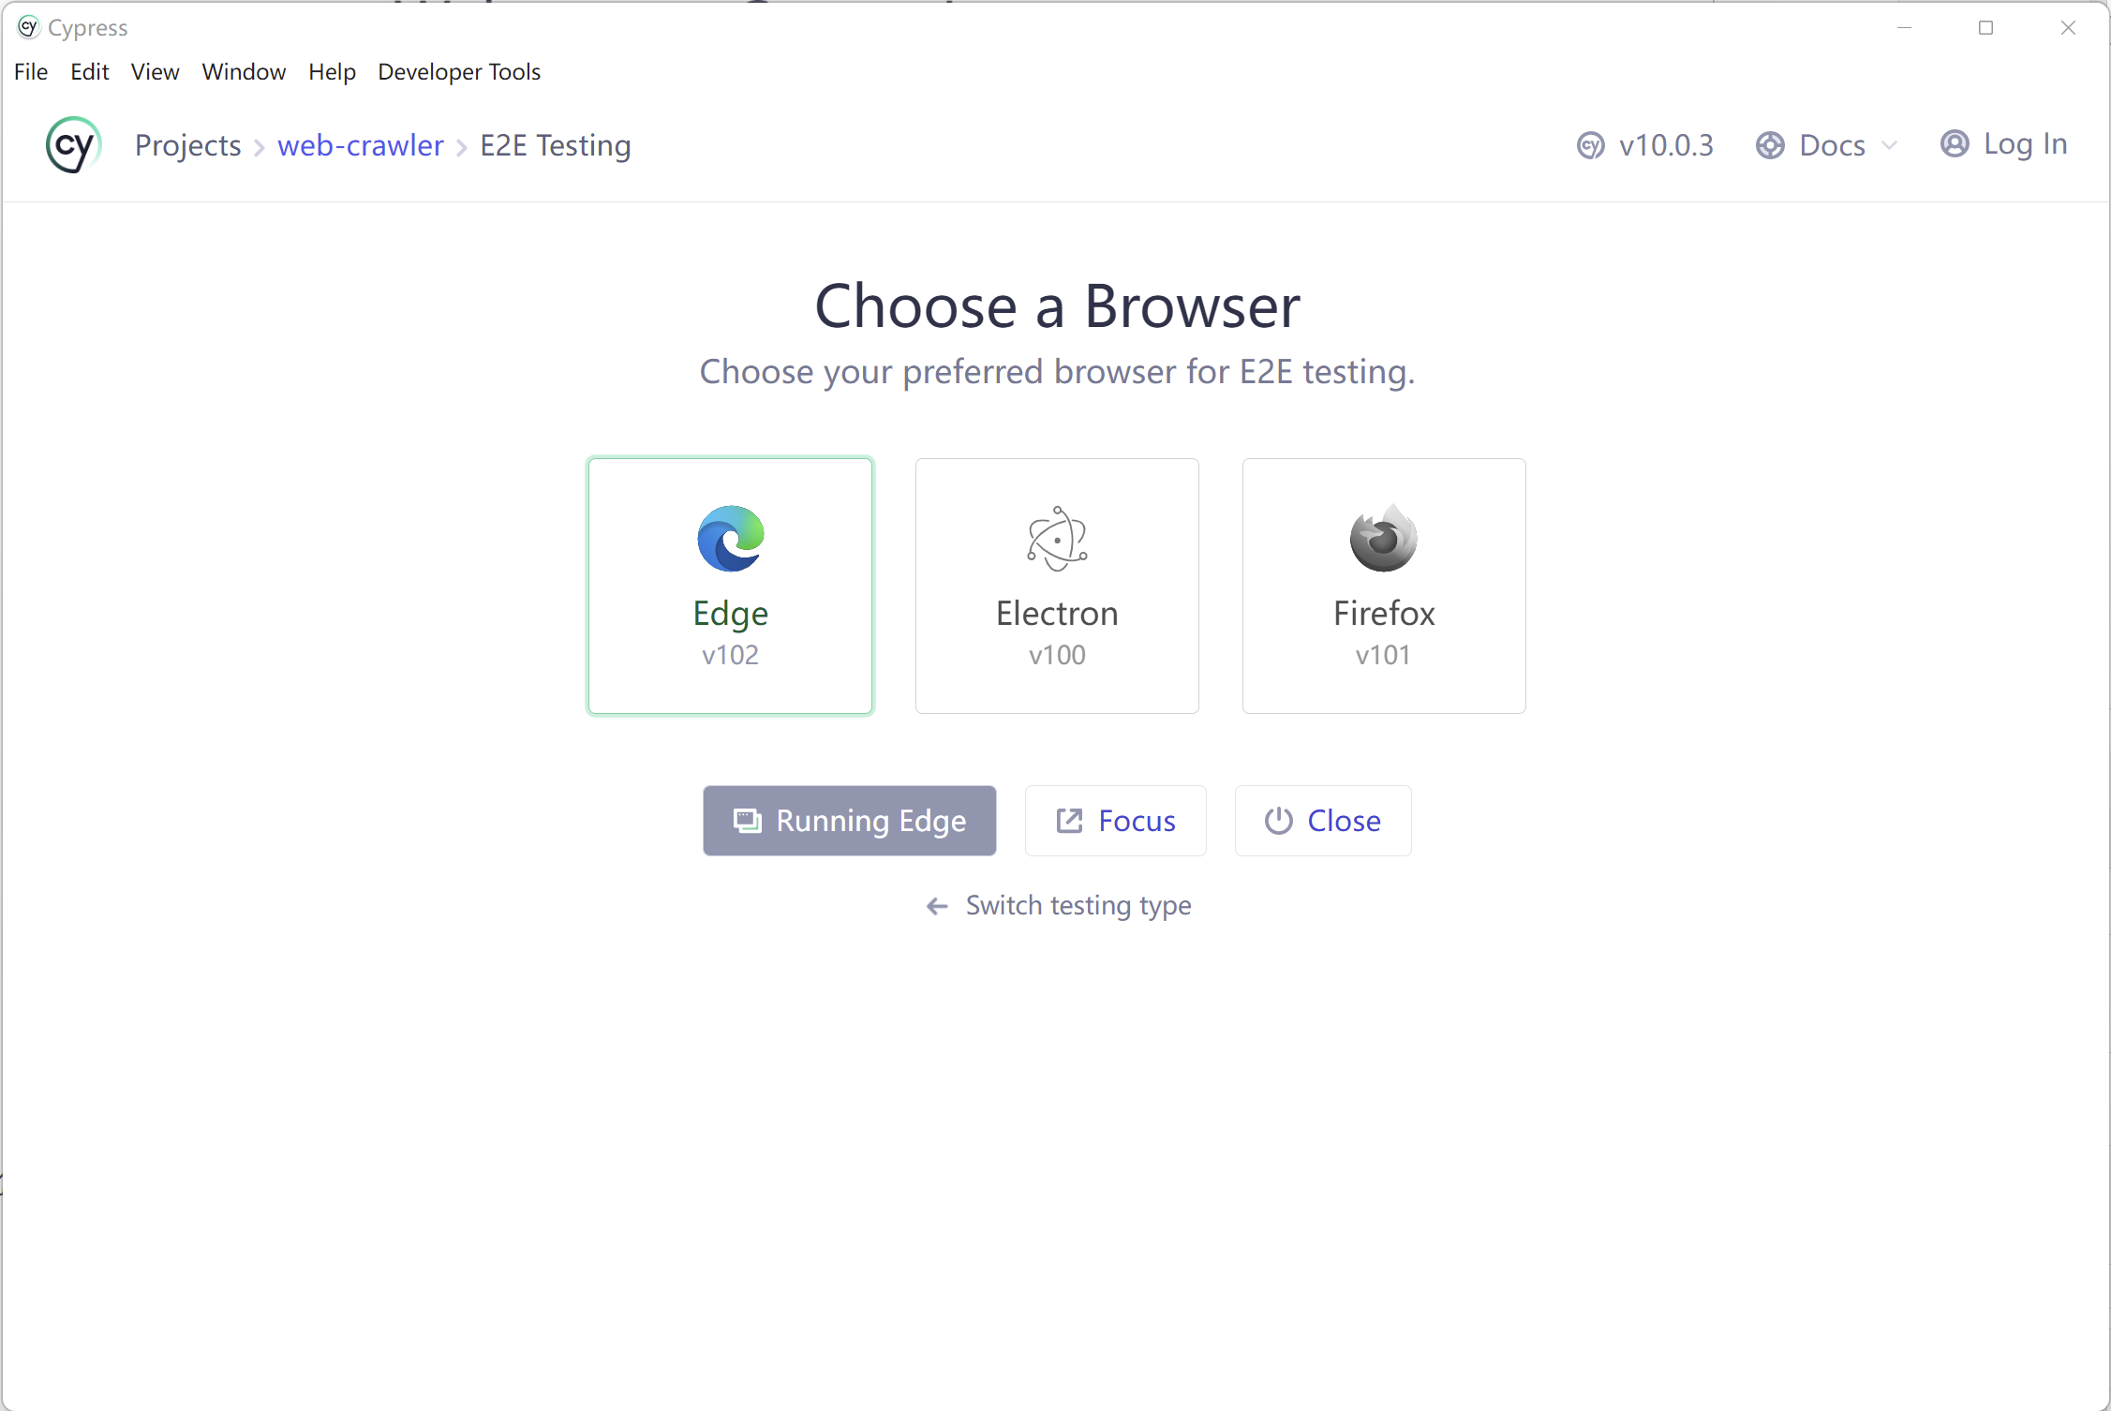Click the Log In user icon
Image resolution: width=2111 pixels, height=1411 pixels.
(1955, 143)
